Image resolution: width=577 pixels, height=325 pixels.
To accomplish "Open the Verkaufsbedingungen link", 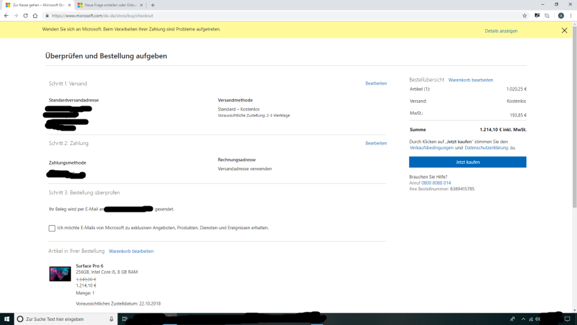I will coord(431,148).
